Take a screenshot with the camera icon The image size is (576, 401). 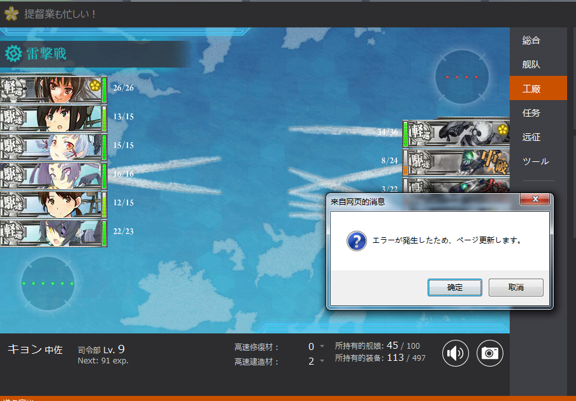(490, 353)
